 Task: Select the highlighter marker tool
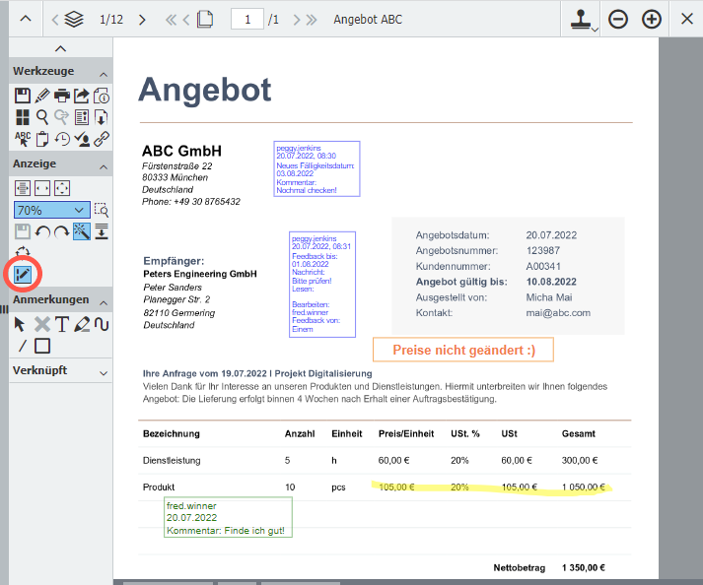point(82,324)
